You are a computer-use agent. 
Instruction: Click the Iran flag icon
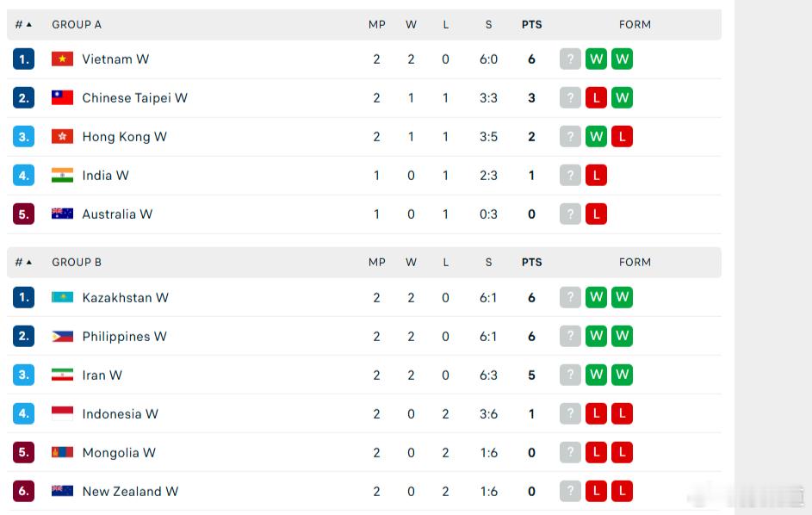click(x=62, y=375)
